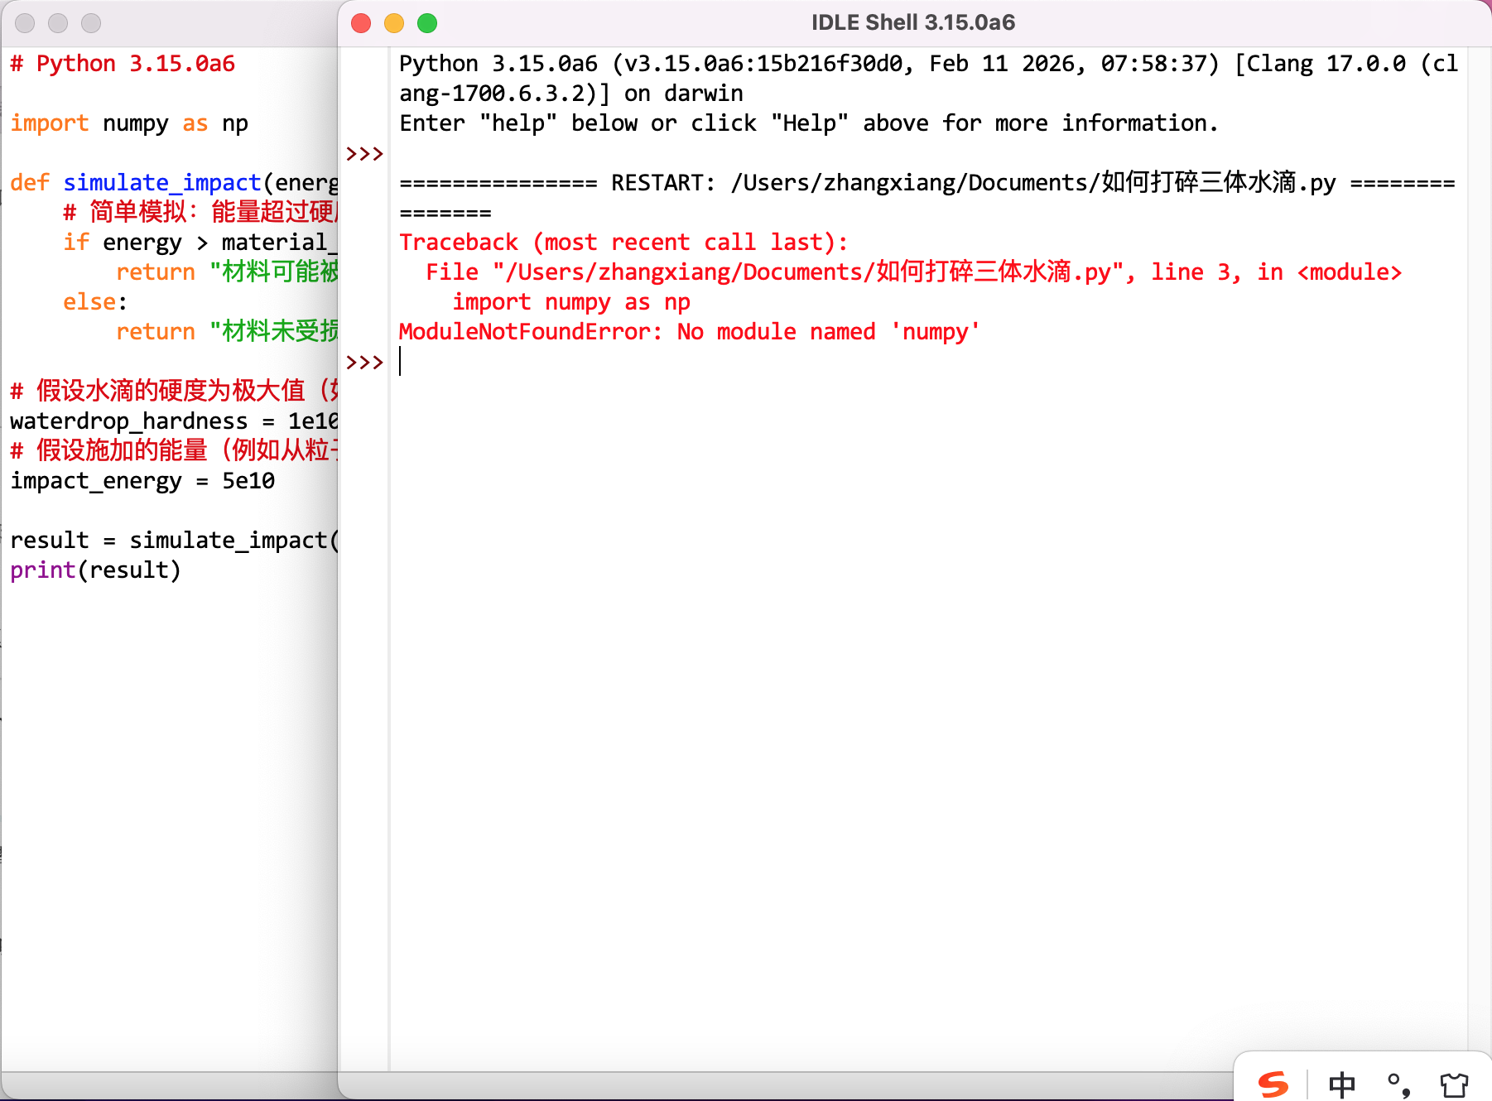
Task: Minimize the IDLE Shell with yellow button
Action: (x=394, y=23)
